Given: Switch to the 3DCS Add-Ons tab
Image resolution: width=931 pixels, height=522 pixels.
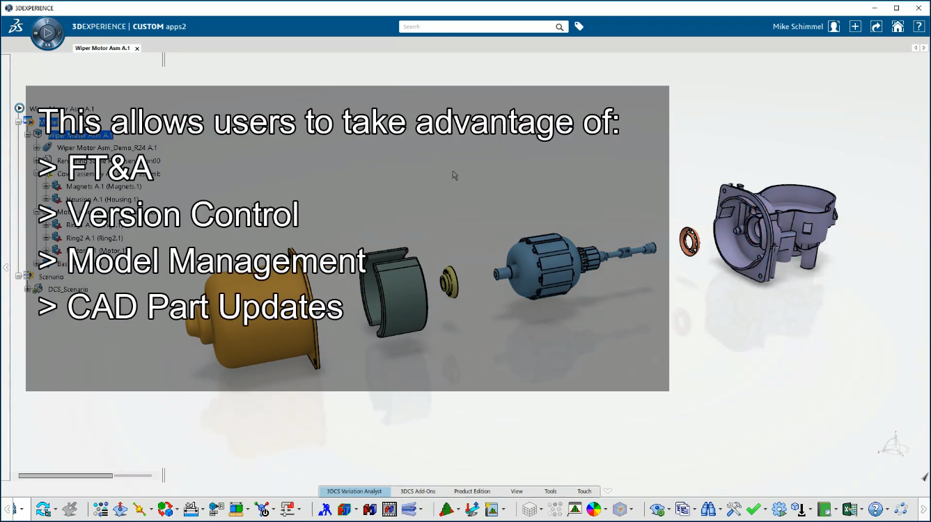Looking at the screenshot, I should [418, 491].
